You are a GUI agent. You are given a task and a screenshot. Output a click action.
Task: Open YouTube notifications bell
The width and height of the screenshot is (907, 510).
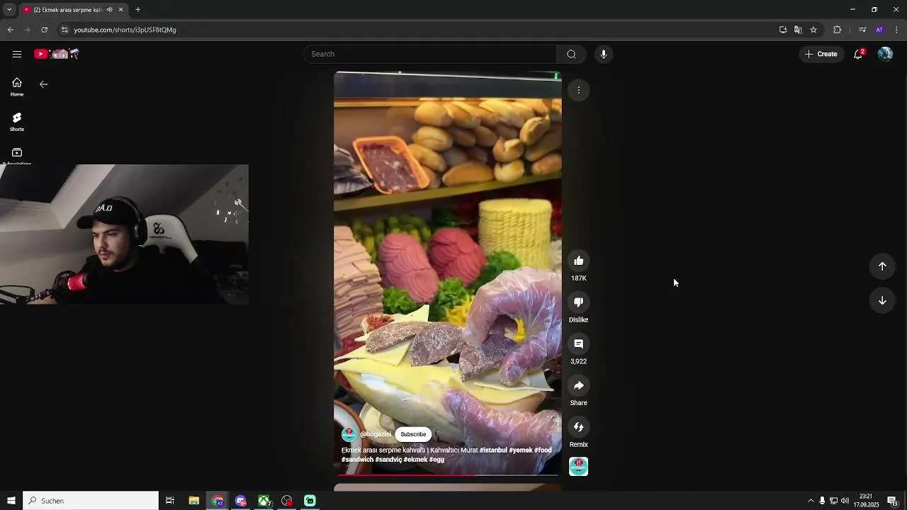tap(858, 54)
